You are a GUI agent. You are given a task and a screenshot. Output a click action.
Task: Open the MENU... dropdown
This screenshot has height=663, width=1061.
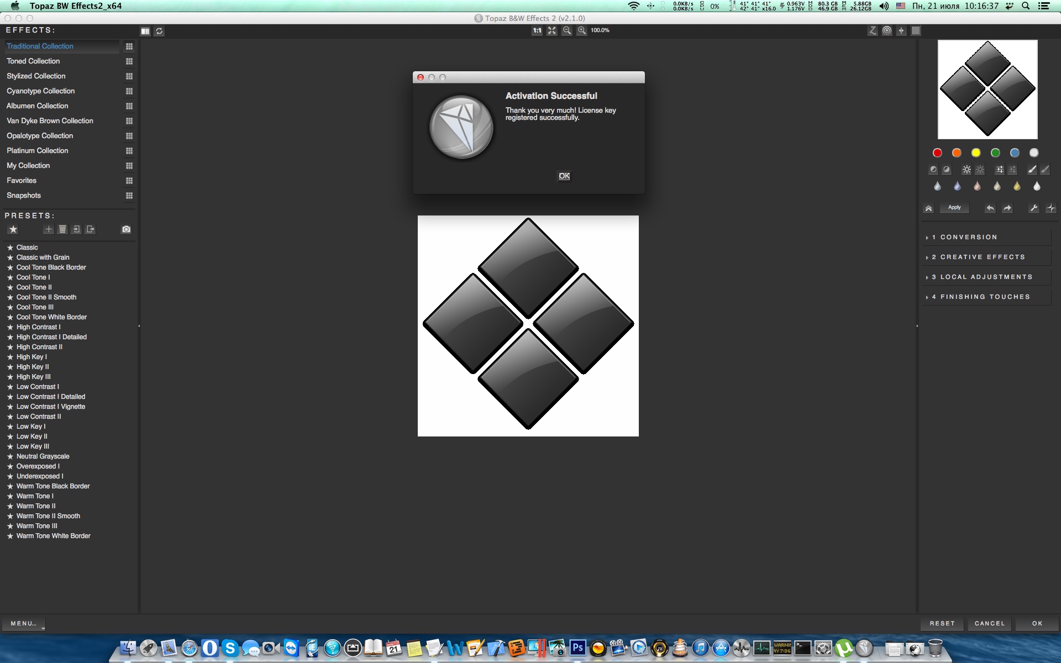[x=24, y=623]
